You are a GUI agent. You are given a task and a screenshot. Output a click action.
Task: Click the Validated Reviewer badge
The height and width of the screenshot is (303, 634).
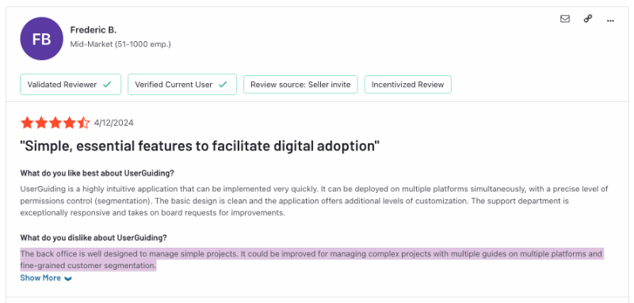(71, 85)
